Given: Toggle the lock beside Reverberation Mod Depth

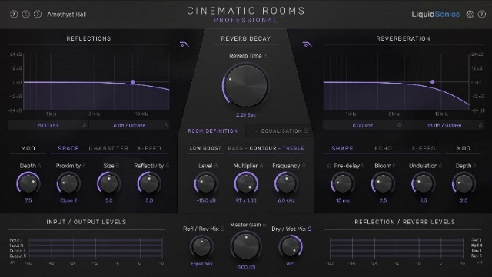Looking at the screenshot, I should 474,166.
